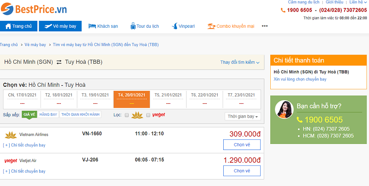Check the Vietjet filter checkbox
Image resolution: width=369 pixels, height=186 pixels.
tap(148, 115)
